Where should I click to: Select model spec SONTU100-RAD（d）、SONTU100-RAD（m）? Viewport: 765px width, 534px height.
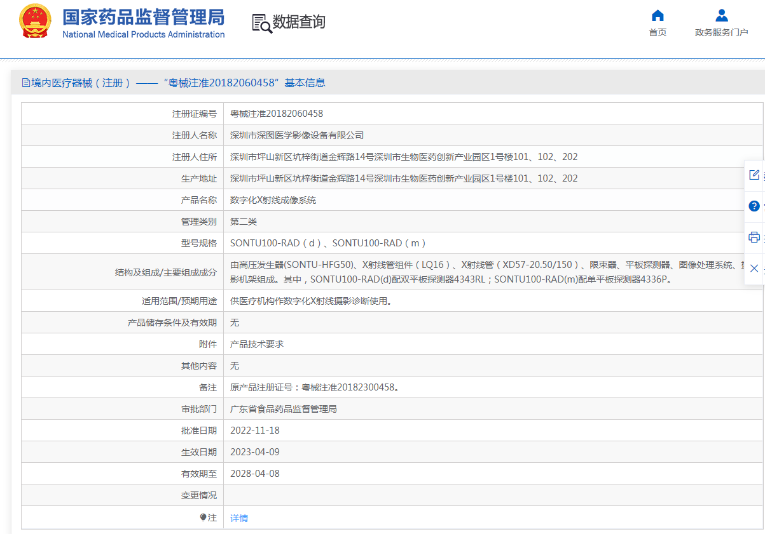(x=329, y=243)
